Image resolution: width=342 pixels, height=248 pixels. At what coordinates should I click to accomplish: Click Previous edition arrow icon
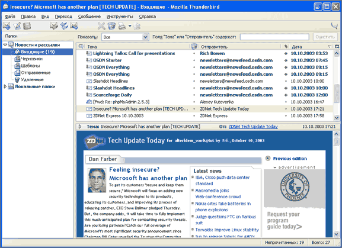268,158
